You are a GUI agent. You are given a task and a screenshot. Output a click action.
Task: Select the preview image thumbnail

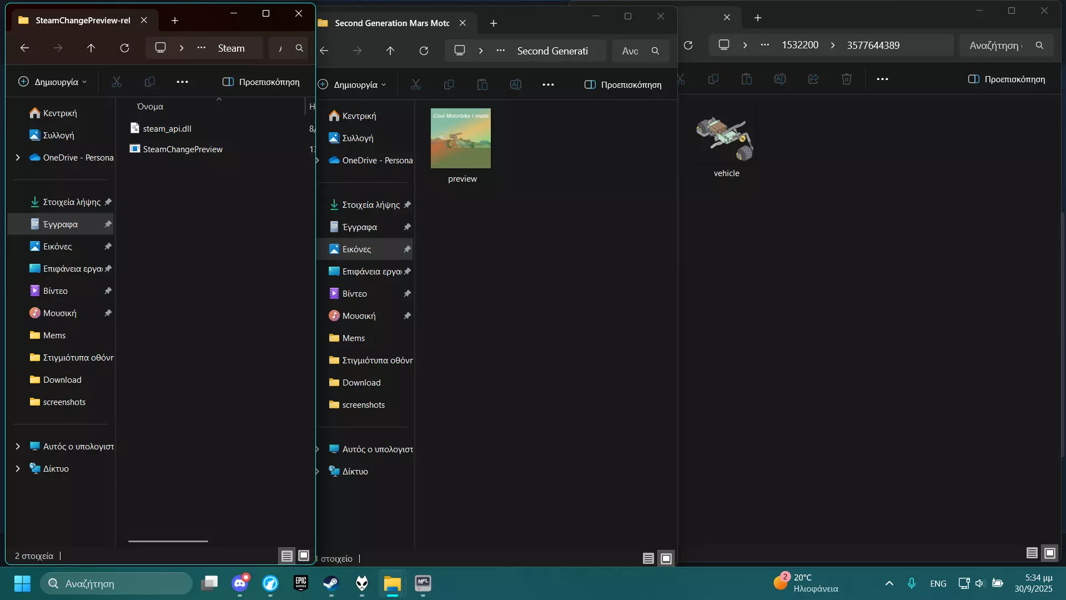tap(460, 139)
